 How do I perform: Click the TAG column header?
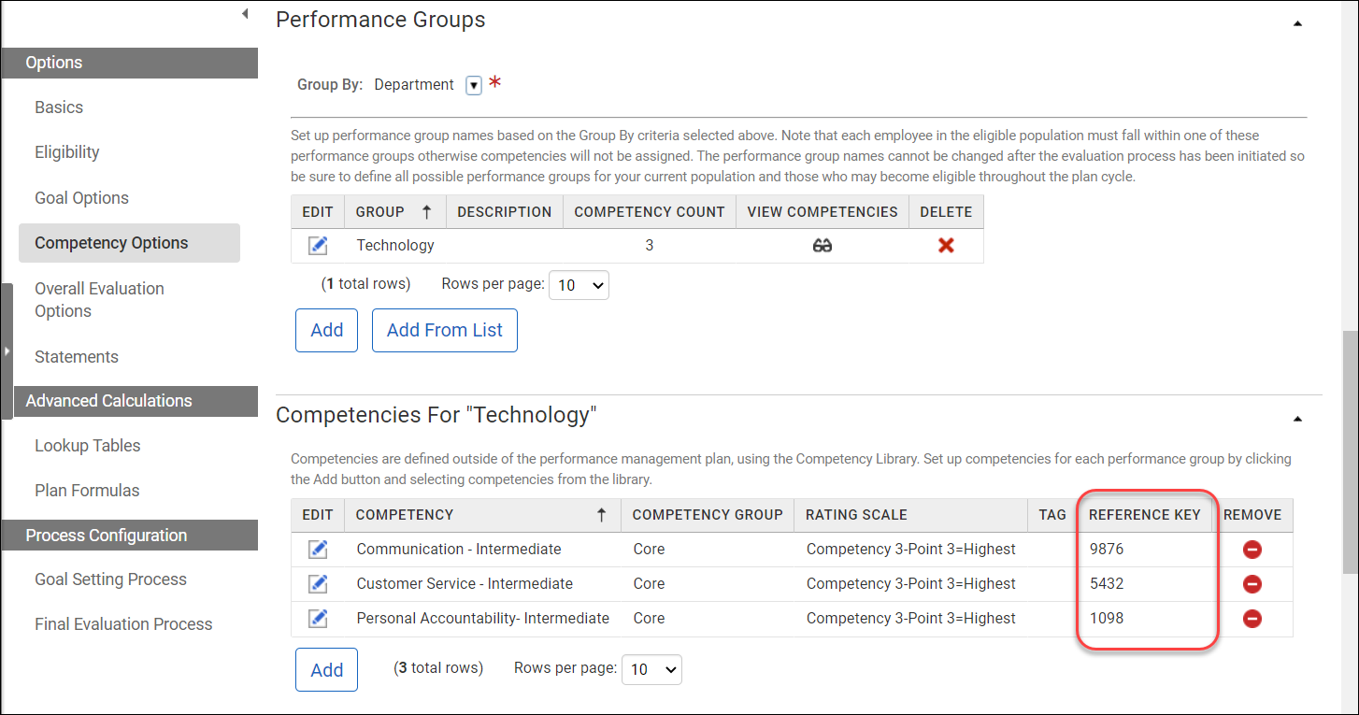(1052, 515)
